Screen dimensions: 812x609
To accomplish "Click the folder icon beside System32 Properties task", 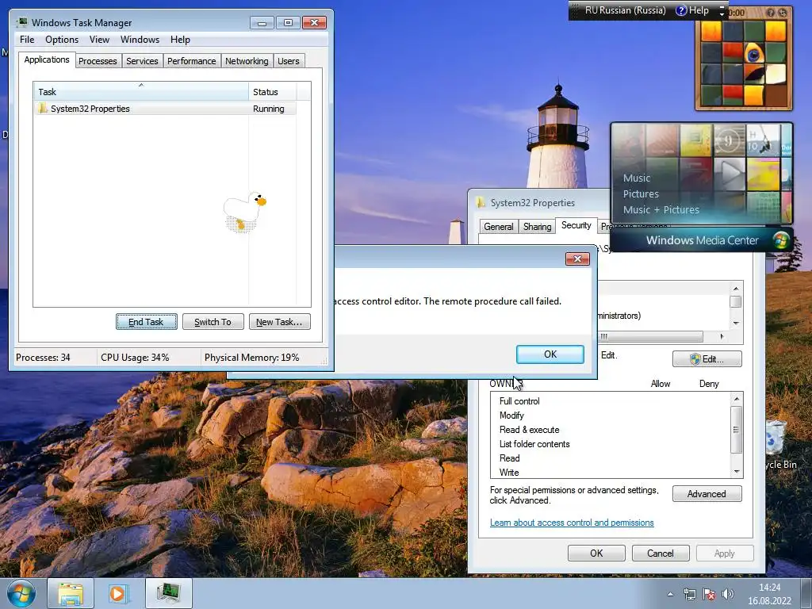I will tap(43, 108).
